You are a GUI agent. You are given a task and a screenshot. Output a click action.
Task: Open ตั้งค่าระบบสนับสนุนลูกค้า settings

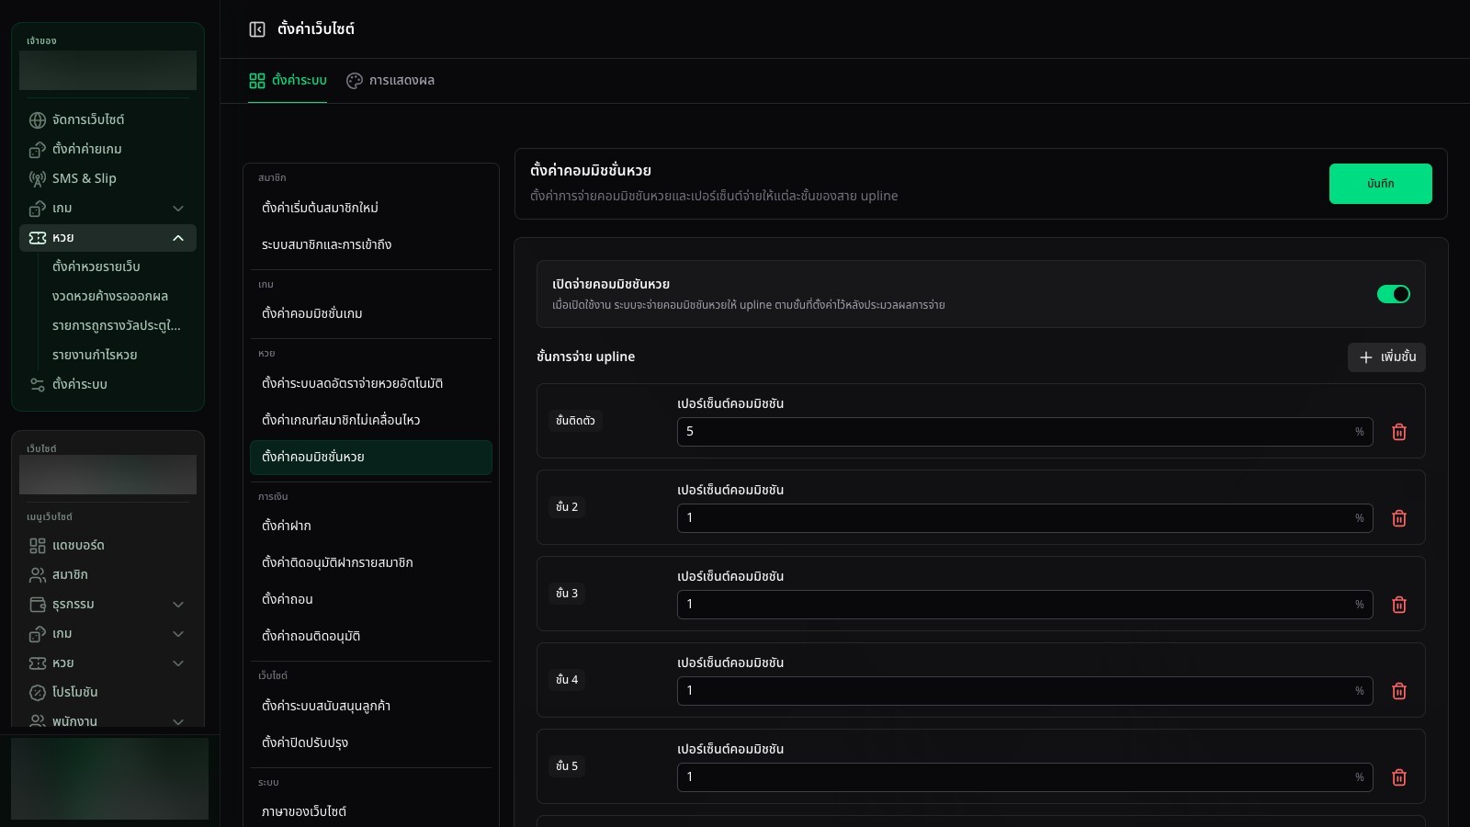tap(371, 706)
